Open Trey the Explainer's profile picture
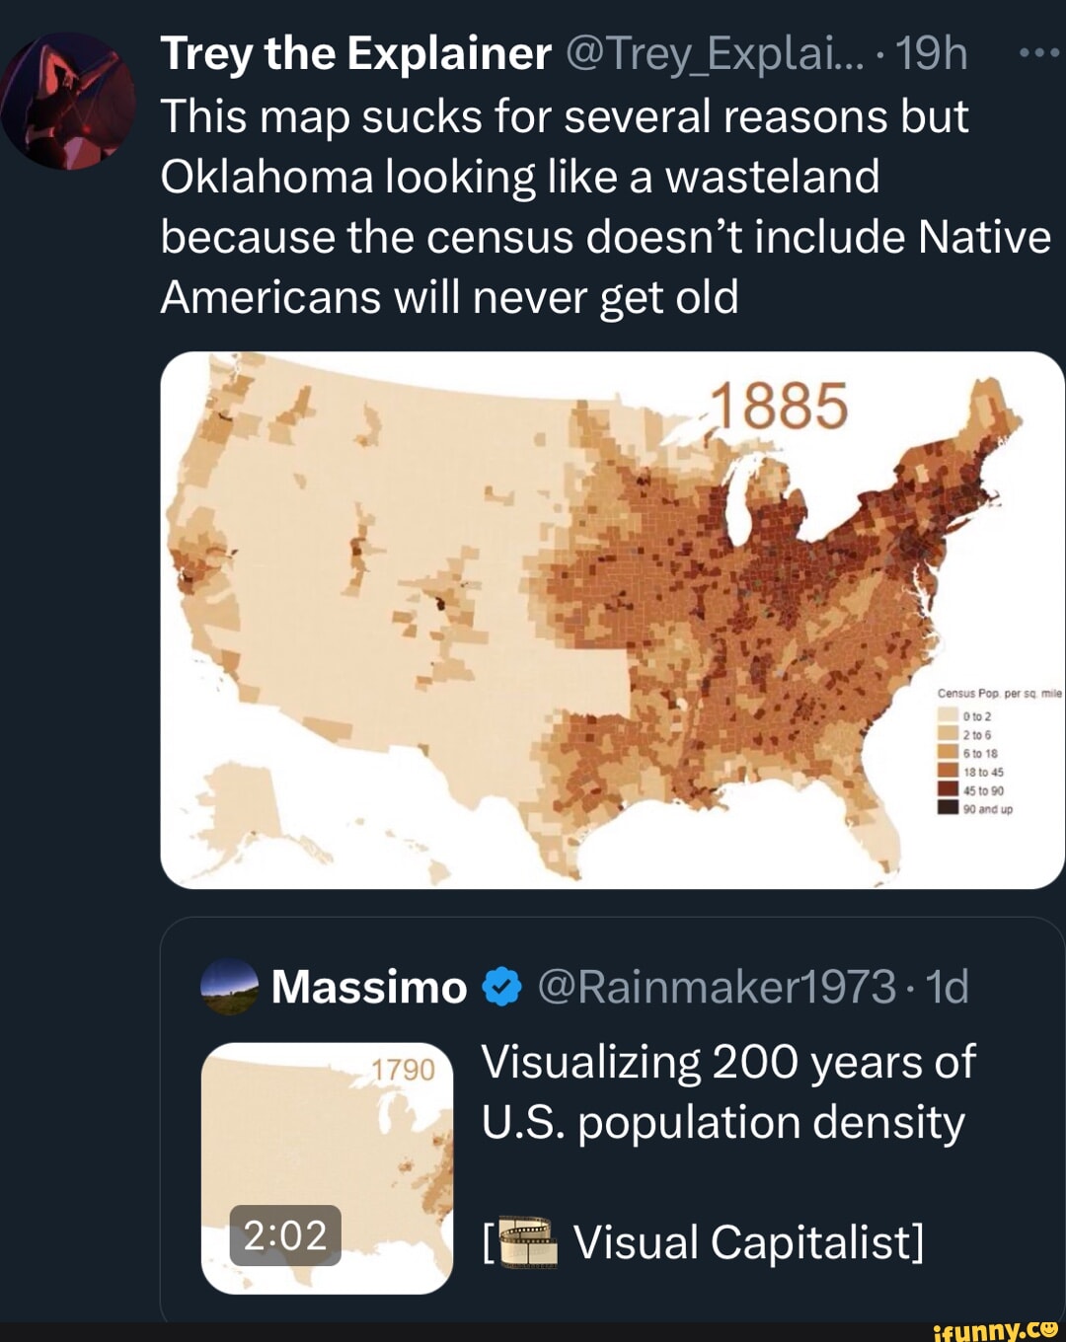1066x1342 pixels. click(x=67, y=101)
